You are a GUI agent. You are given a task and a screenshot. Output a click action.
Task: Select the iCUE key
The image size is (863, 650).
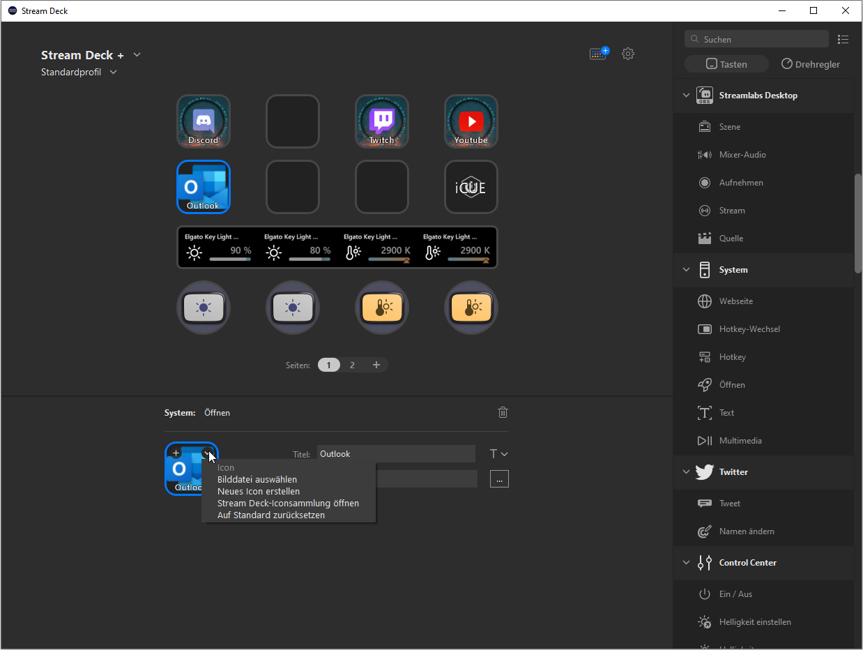point(471,187)
